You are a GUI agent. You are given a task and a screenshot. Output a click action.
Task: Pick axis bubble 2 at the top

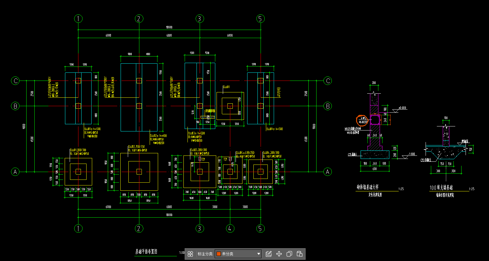coord(139,19)
